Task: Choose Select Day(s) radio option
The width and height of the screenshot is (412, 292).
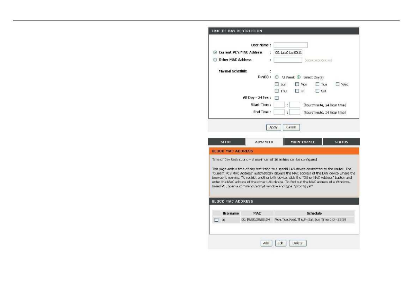Action: click(299, 77)
